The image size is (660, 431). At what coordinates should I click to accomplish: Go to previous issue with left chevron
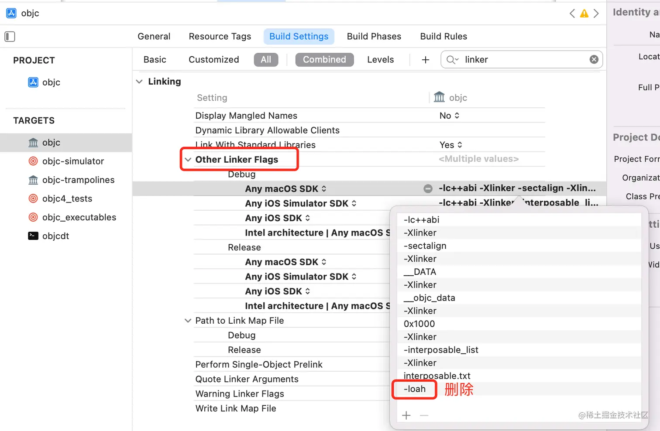(x=572, y=14)
